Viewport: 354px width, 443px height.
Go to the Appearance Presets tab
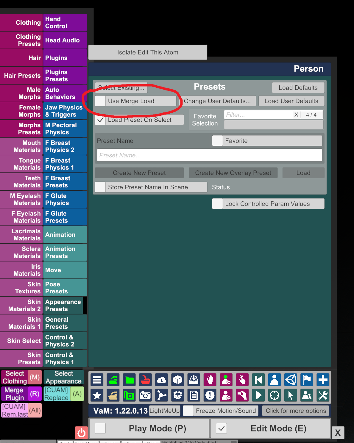pyautogui.click(x=63, y=306)
